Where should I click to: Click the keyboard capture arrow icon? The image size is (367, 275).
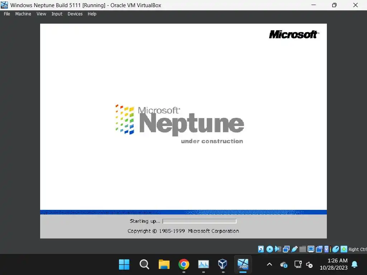click(x=344, y=249)
